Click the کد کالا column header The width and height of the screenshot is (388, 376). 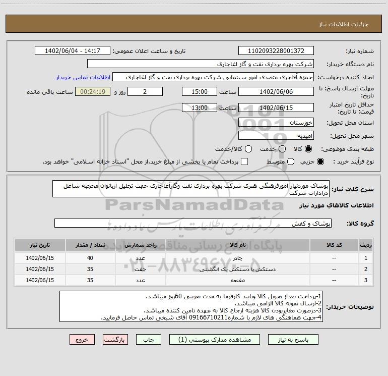(x=334, y=245)
